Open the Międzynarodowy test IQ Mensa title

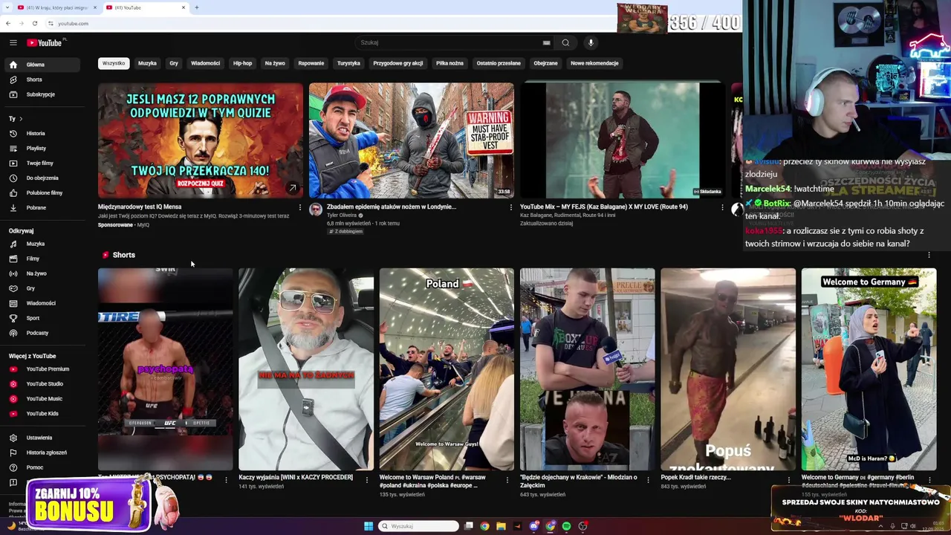[140, 207]
